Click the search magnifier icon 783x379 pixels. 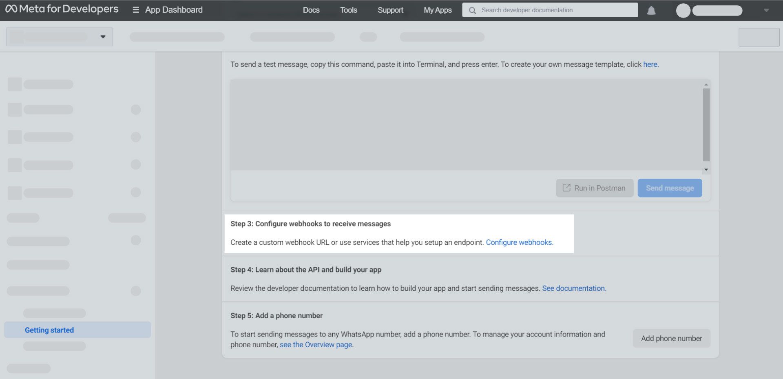click(x=472, y=10)
